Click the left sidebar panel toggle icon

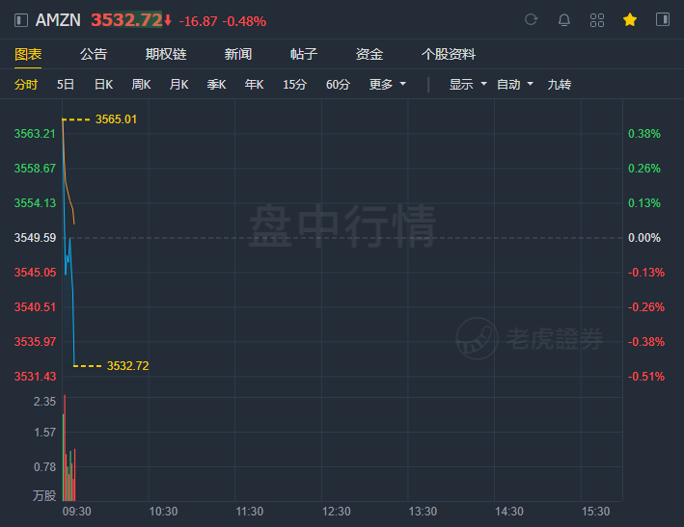[x=21, y=20]
